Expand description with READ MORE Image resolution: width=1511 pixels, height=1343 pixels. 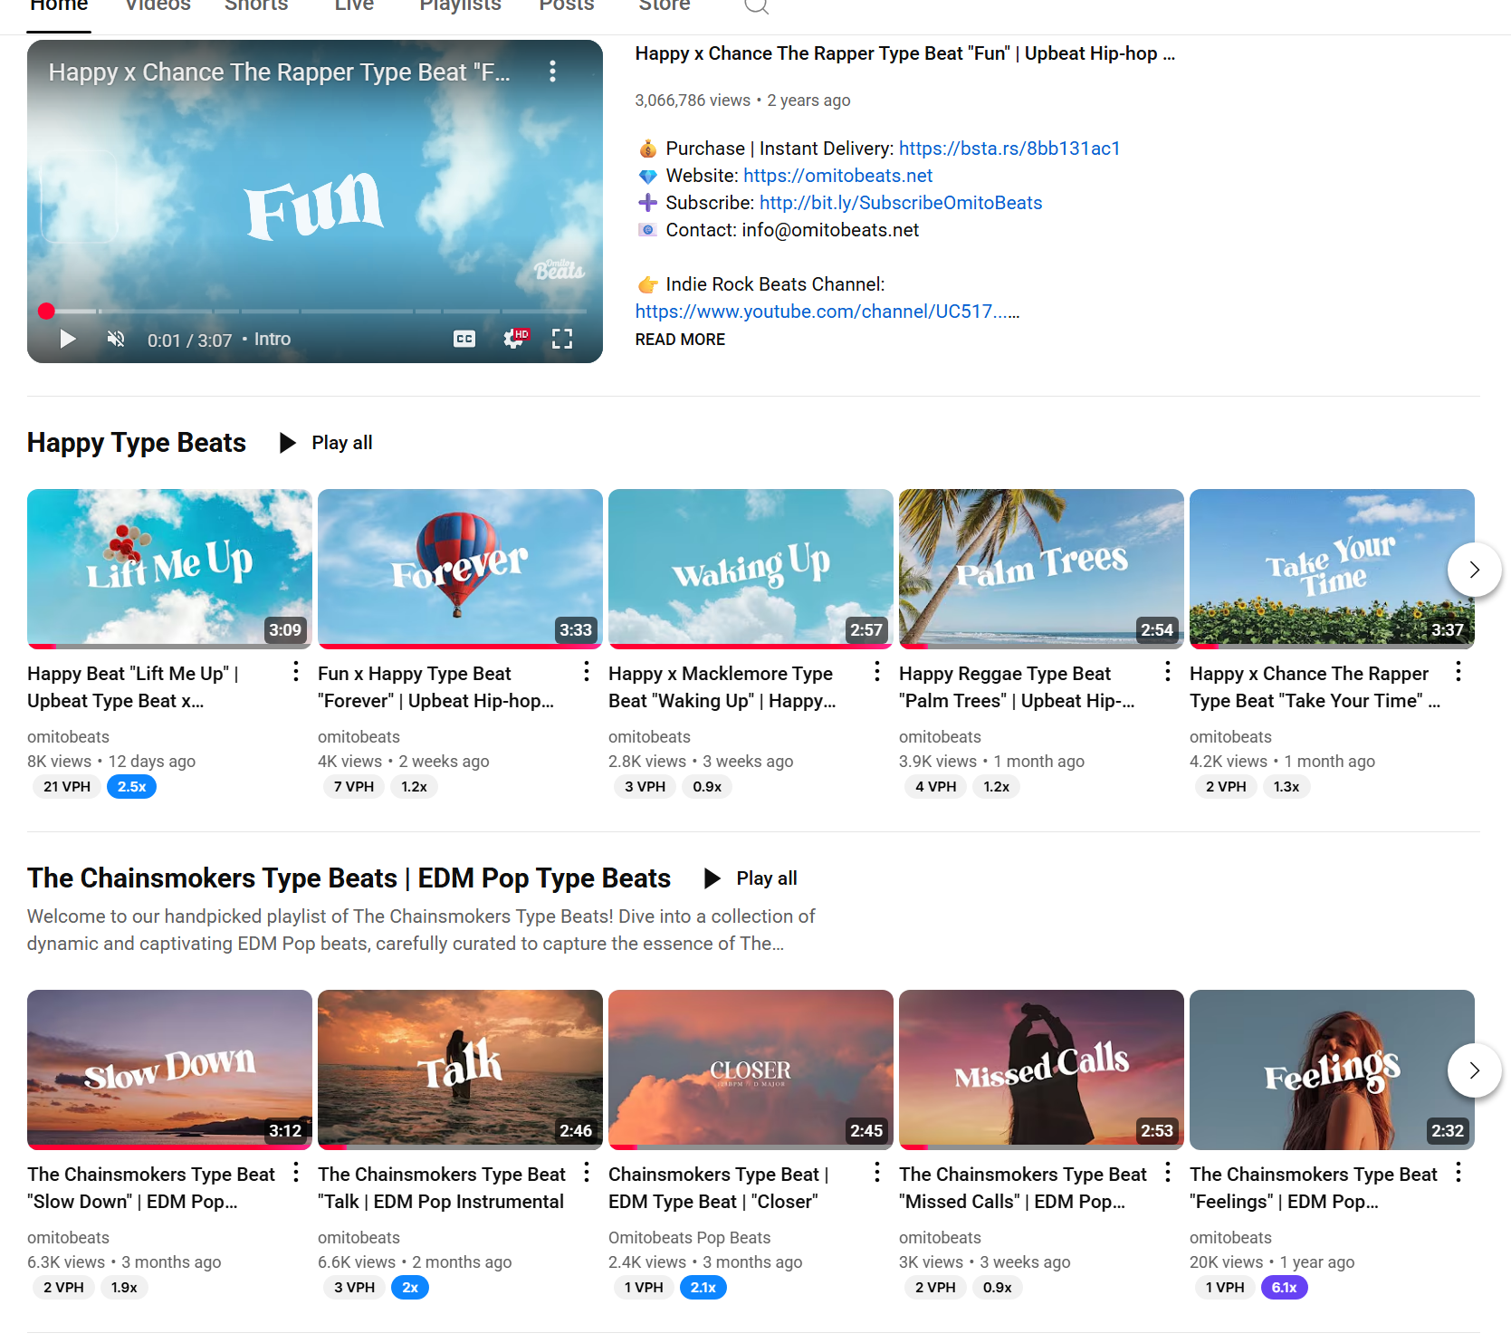tap(680, 340)
